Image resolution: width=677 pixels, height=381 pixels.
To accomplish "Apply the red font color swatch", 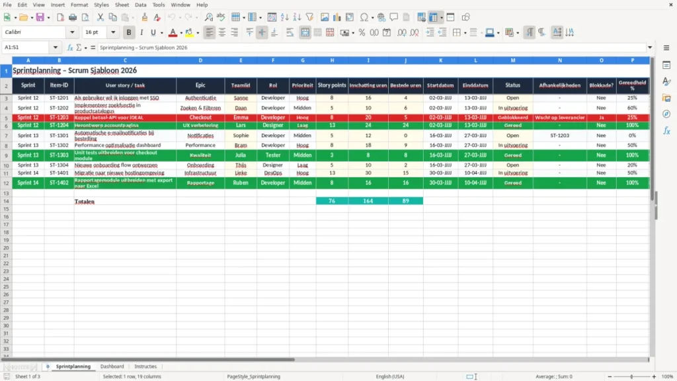I will point(173,32).
